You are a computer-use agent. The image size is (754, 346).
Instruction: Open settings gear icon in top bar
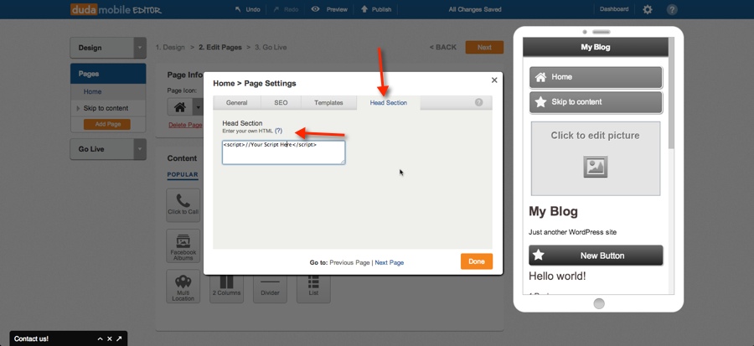(x=648, y=9)
